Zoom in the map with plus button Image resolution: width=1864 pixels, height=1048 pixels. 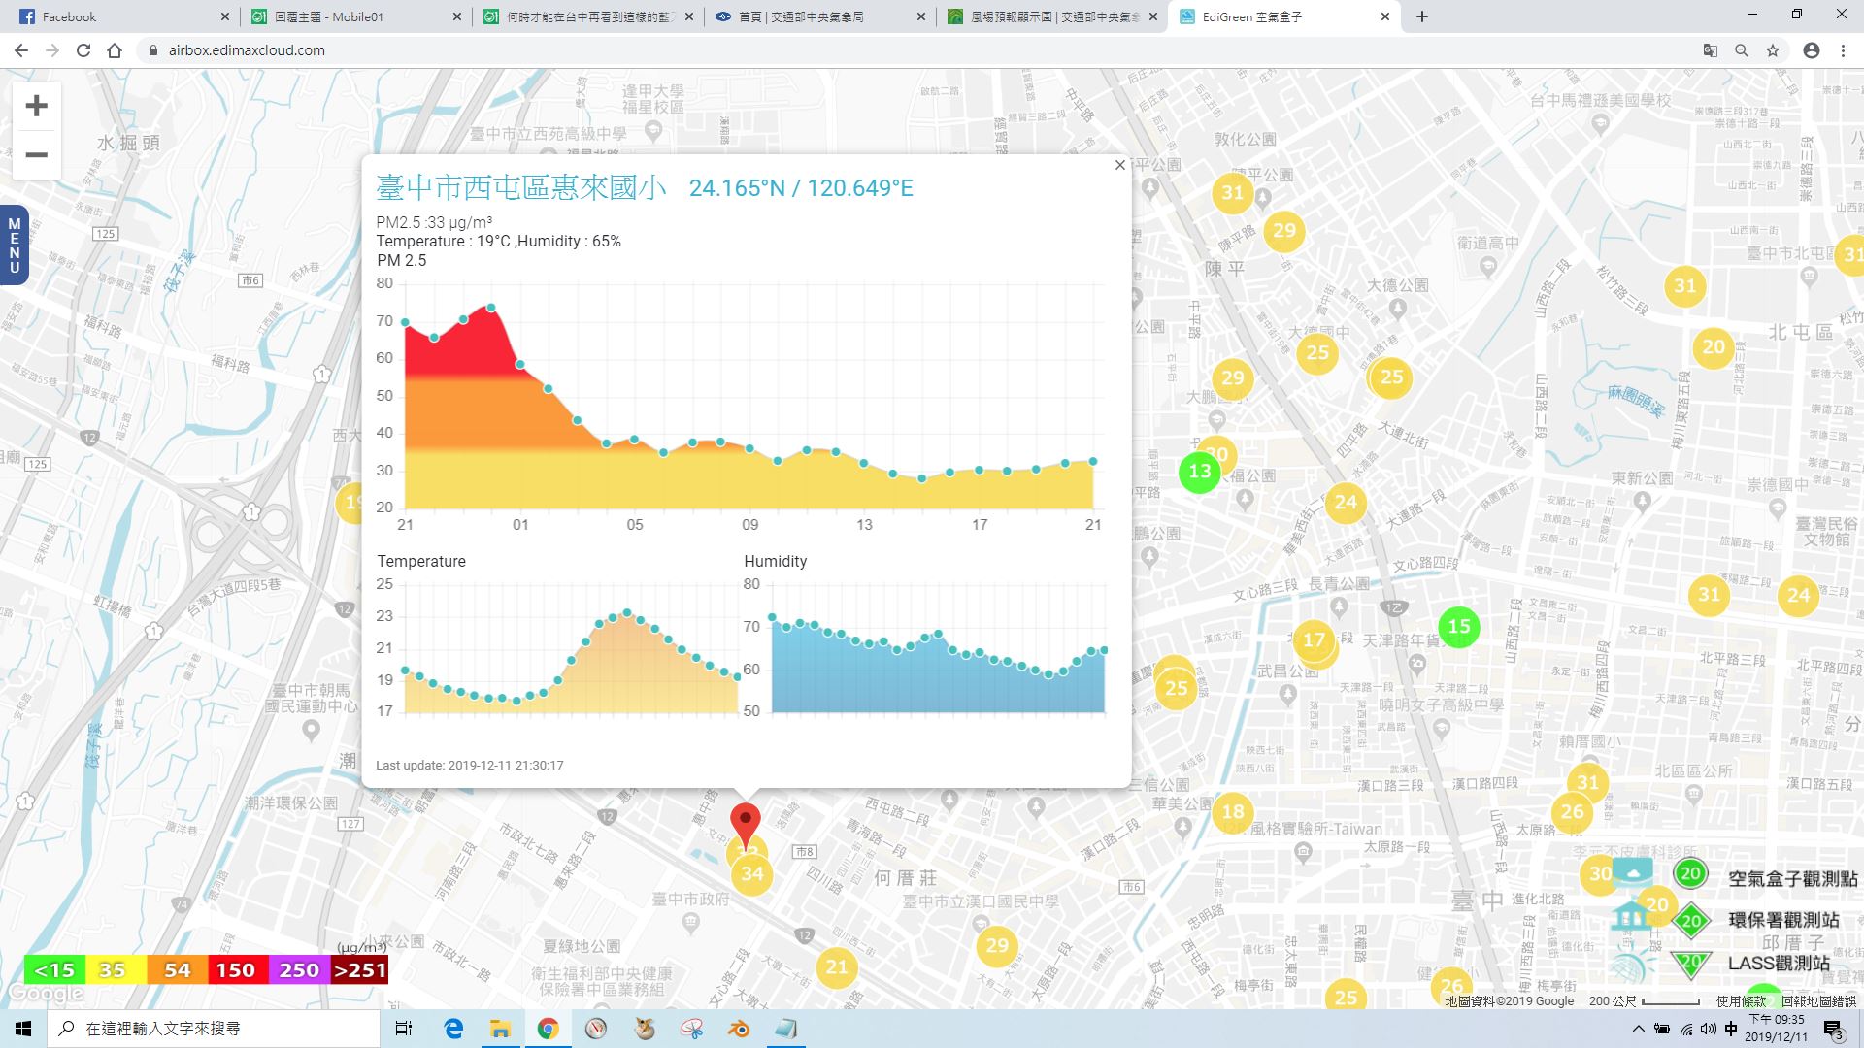[x=36, y=106]
